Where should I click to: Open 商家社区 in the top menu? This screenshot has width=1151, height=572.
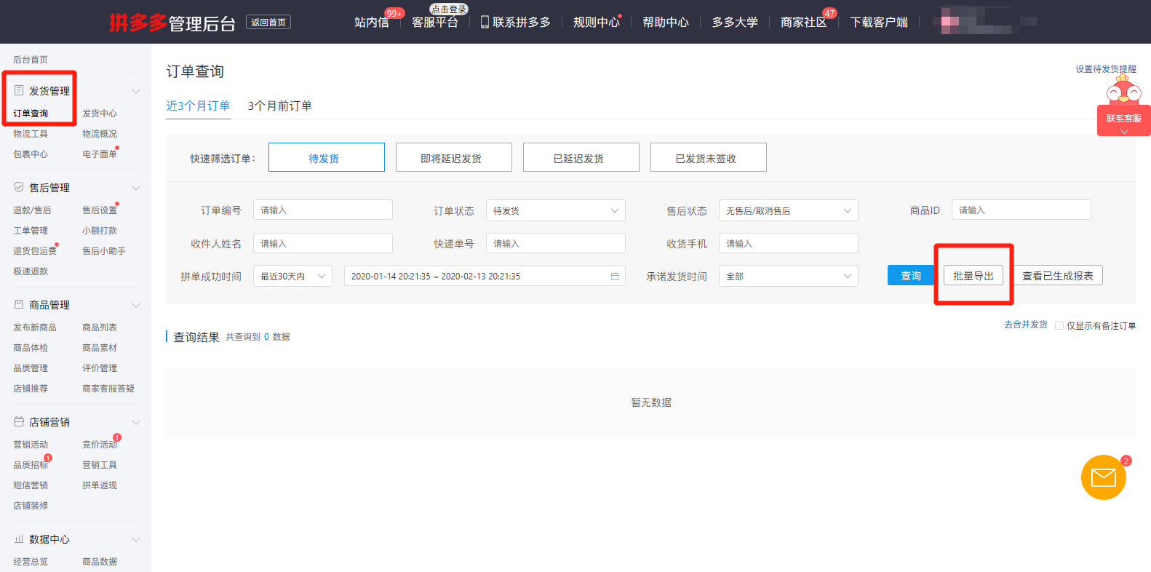click(804, 22)
